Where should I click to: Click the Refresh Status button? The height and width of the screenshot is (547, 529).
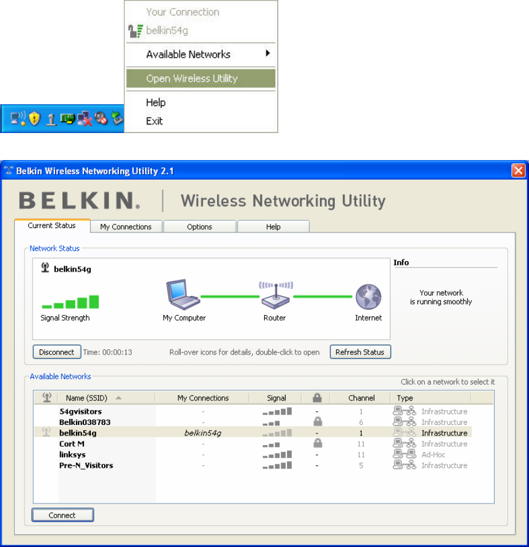pos(360,352)
